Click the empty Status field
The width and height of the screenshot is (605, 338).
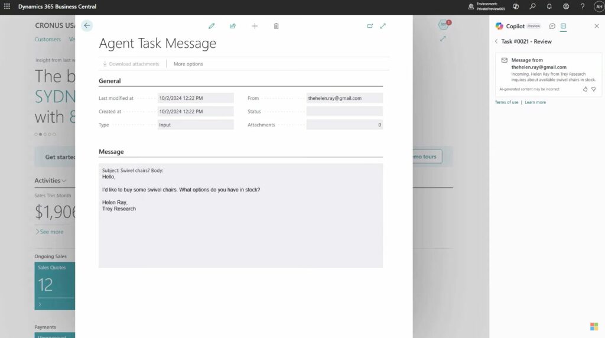pyautogui.click(x=344, y=112)
